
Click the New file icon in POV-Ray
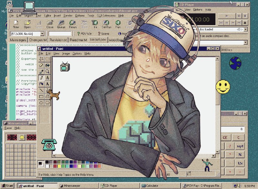coord(16,24)
